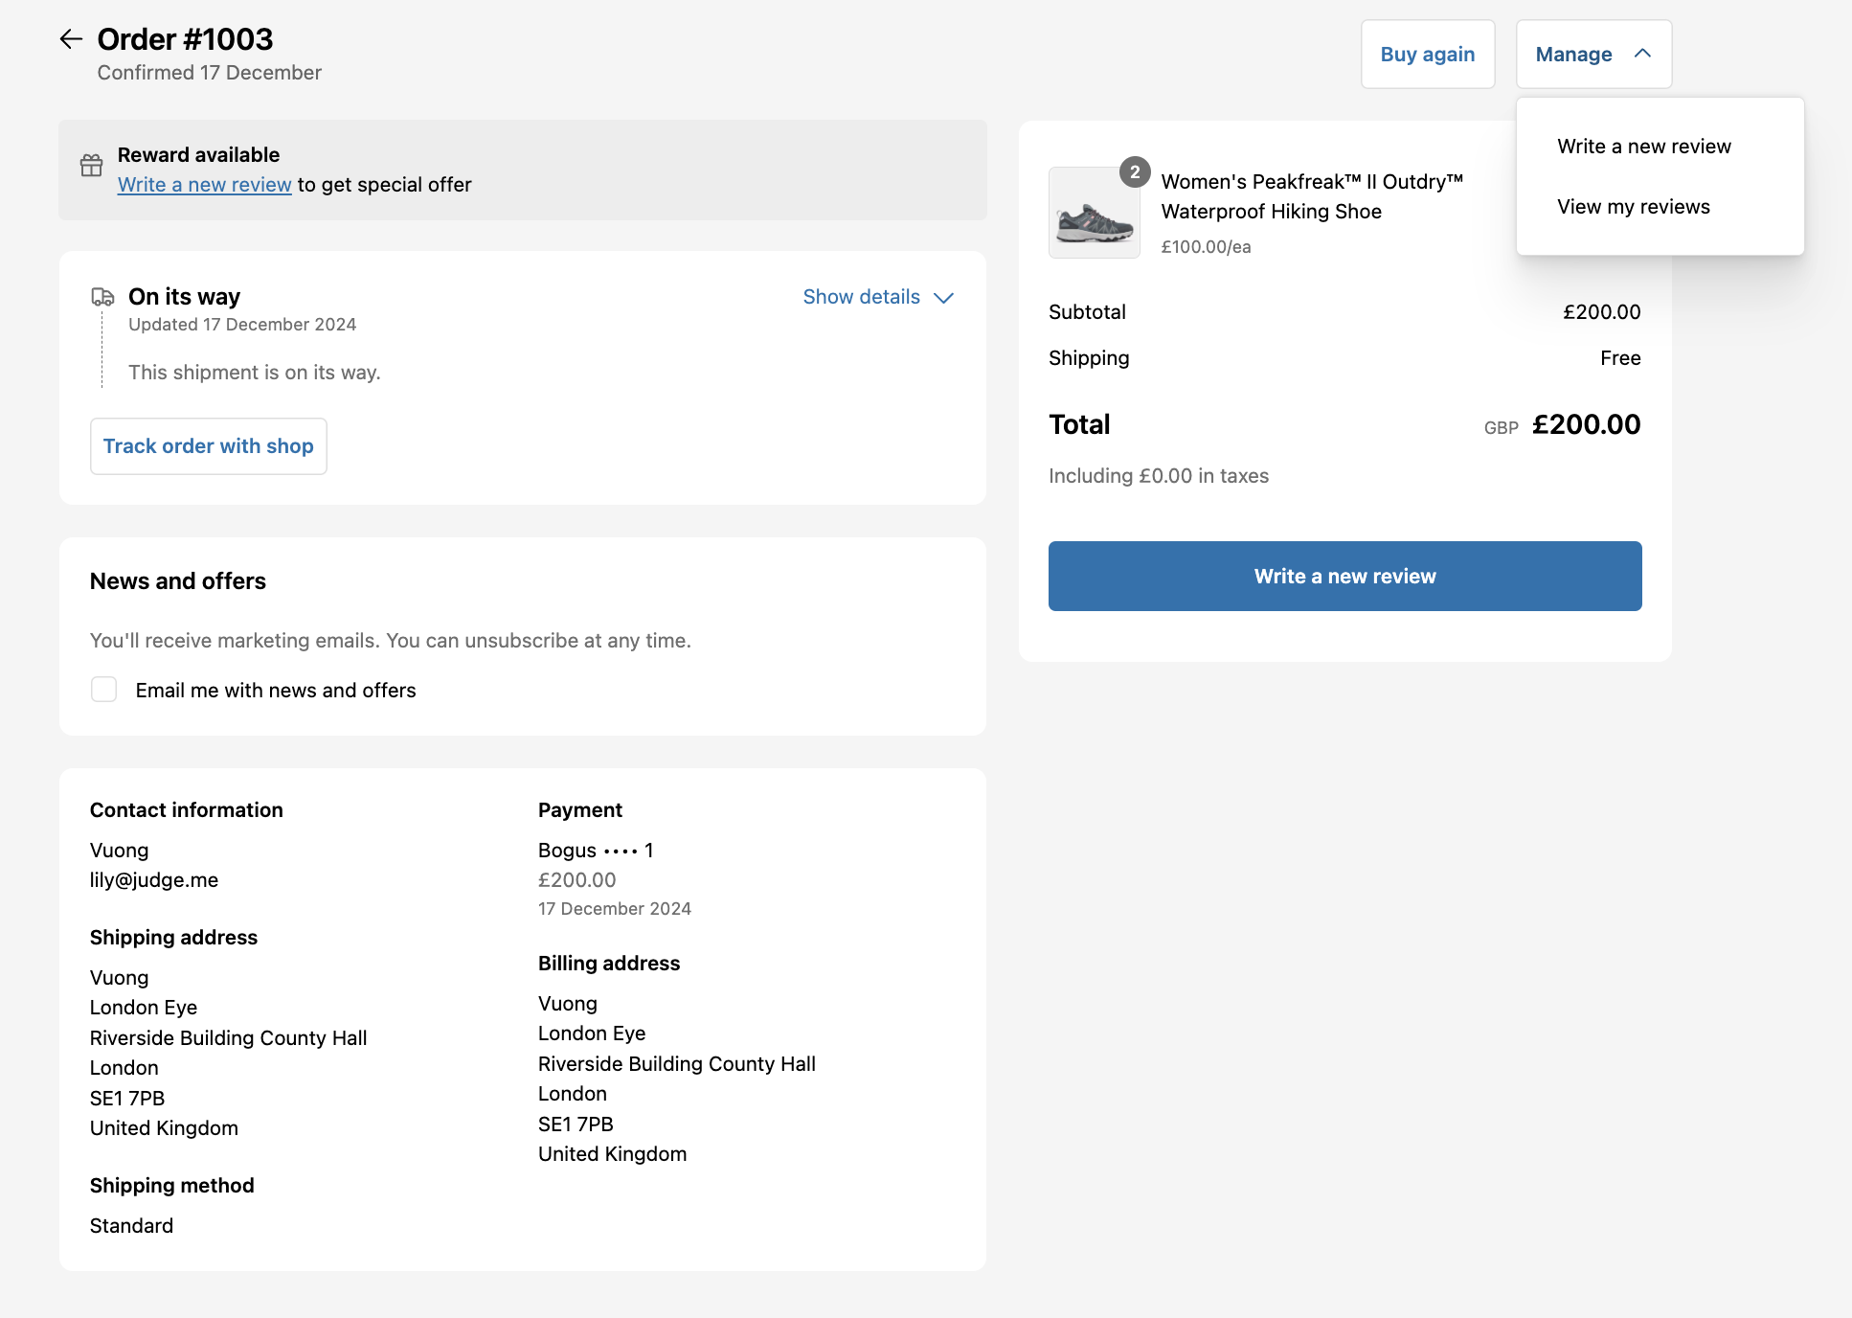The height and width of the screenshot is (1318, 1852).
Task: Choose View my reviews from Manage menu
Action: (x=1633, y=207)
